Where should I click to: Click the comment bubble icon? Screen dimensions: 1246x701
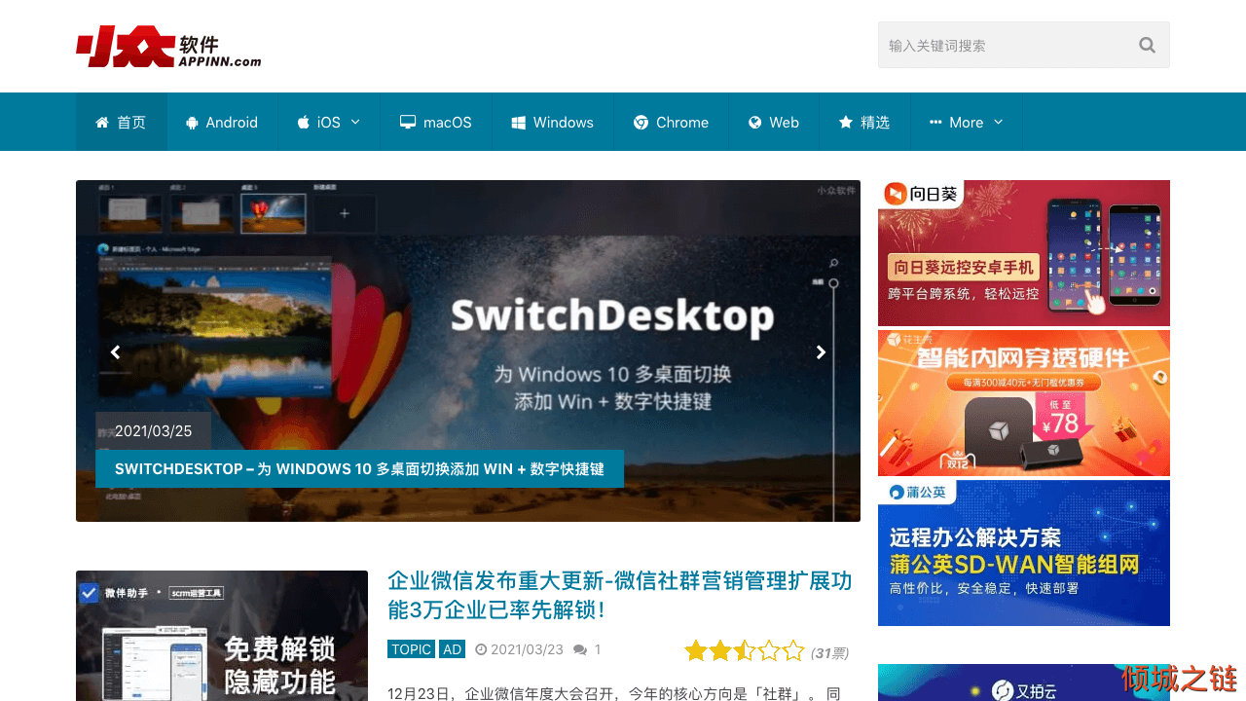tap(580, 649)
